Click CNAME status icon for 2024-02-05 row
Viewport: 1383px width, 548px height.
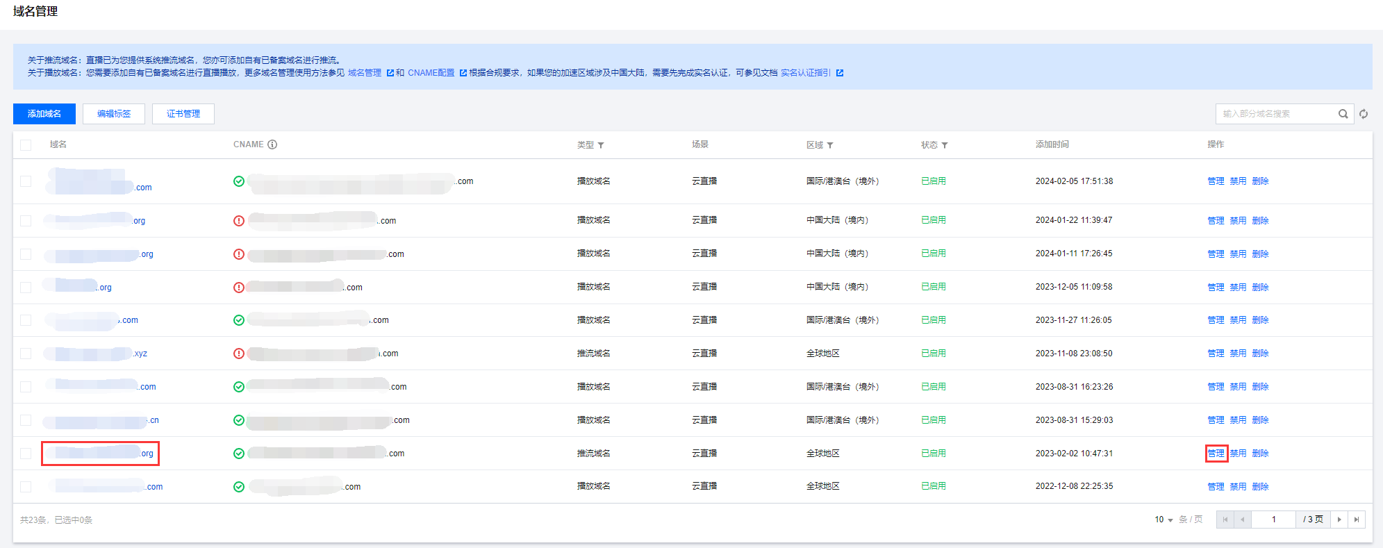point(239,181)
